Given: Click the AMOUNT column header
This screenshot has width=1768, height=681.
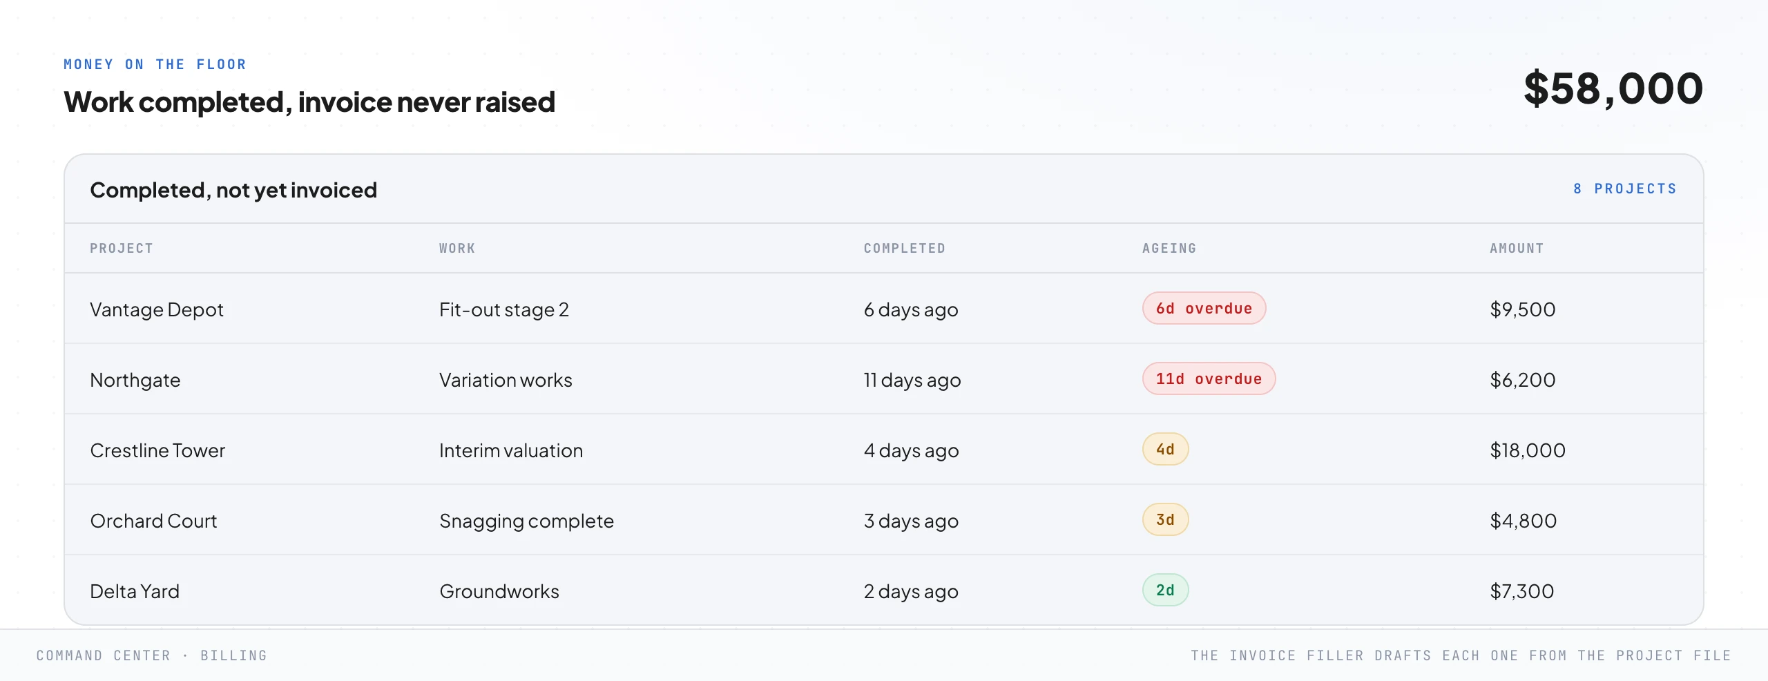Looking at the screenshot, I should coord(1517,248).
